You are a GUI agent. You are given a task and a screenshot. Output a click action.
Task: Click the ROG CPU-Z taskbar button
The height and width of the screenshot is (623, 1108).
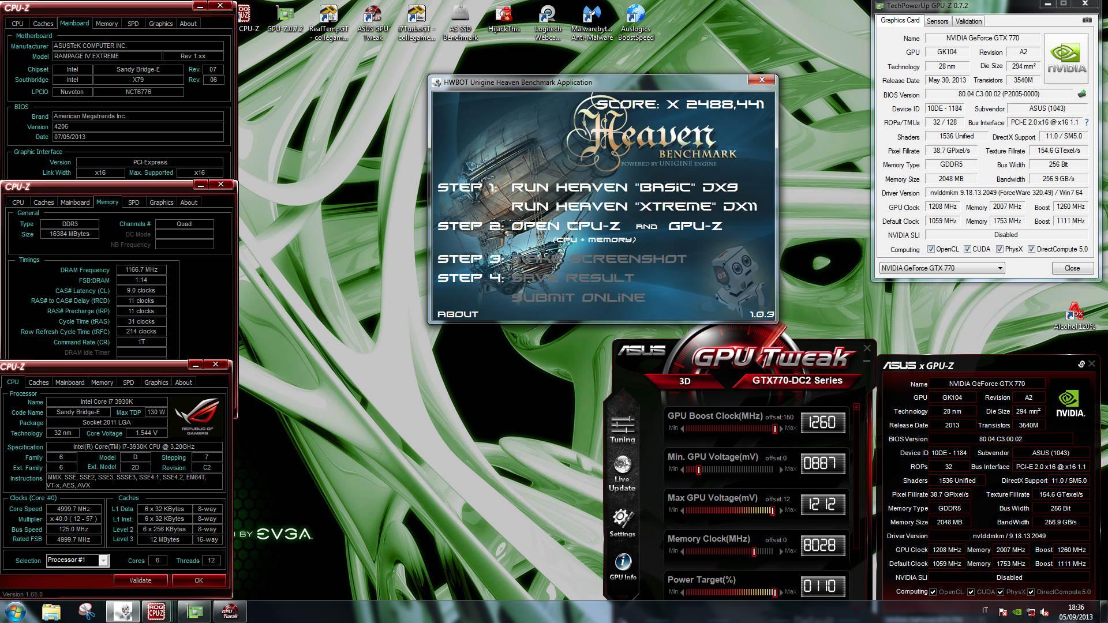point(156,611)
